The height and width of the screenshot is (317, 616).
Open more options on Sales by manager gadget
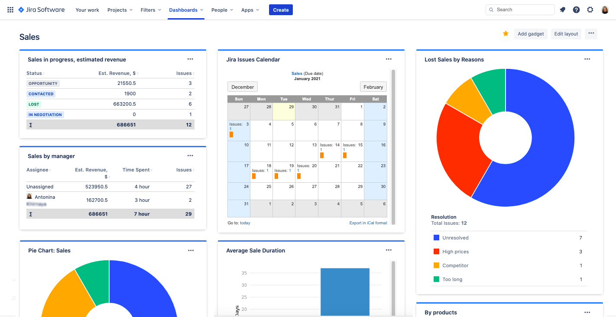coord(190,156)
